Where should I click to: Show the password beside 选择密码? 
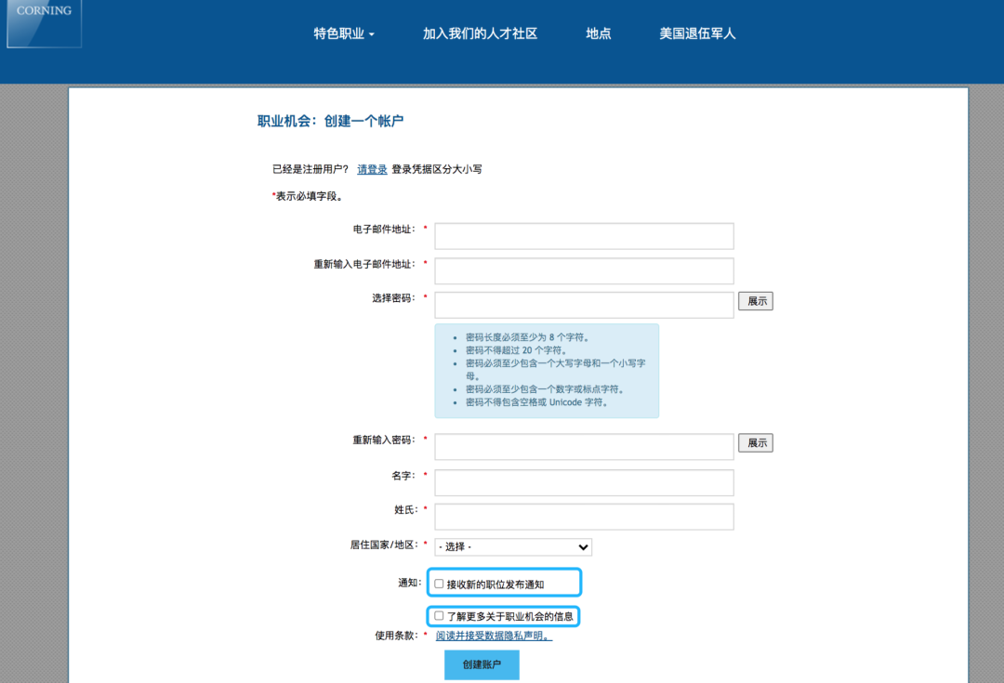click(x=756, y=301)
